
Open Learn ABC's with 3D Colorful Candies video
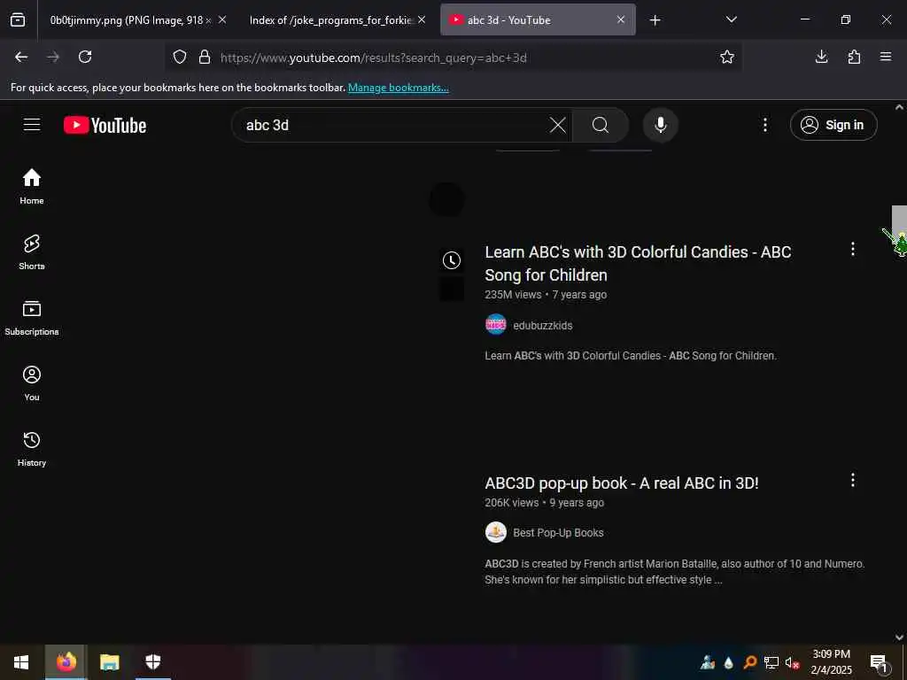638,264
